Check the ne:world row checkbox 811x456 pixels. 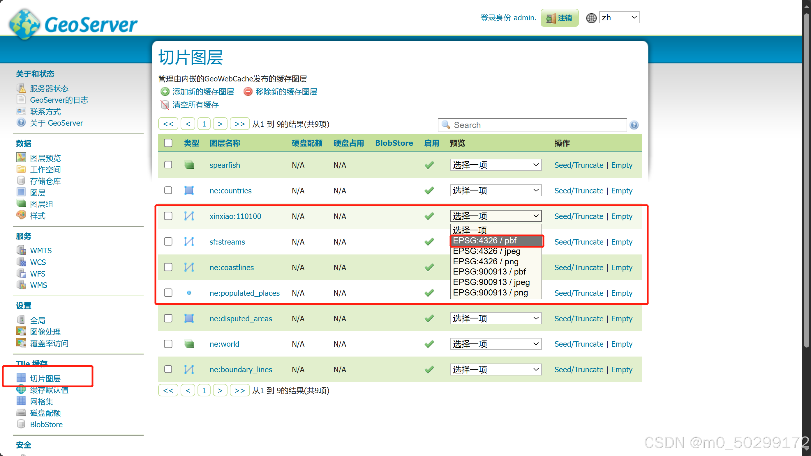(168, 344)
